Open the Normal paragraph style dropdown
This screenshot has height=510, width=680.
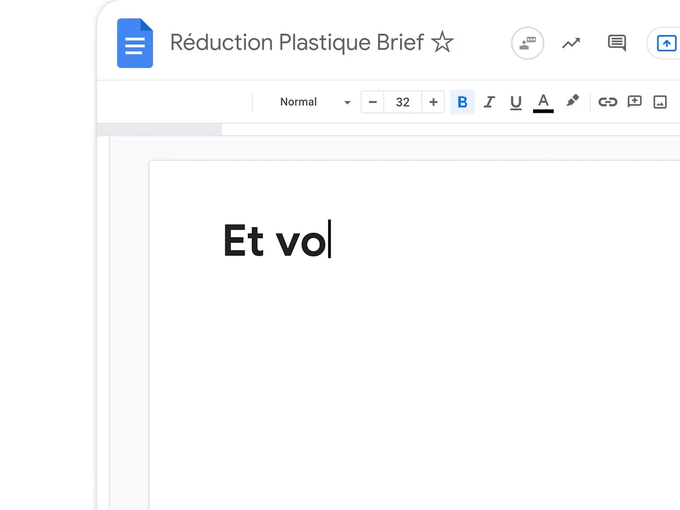tap(314, 102)
